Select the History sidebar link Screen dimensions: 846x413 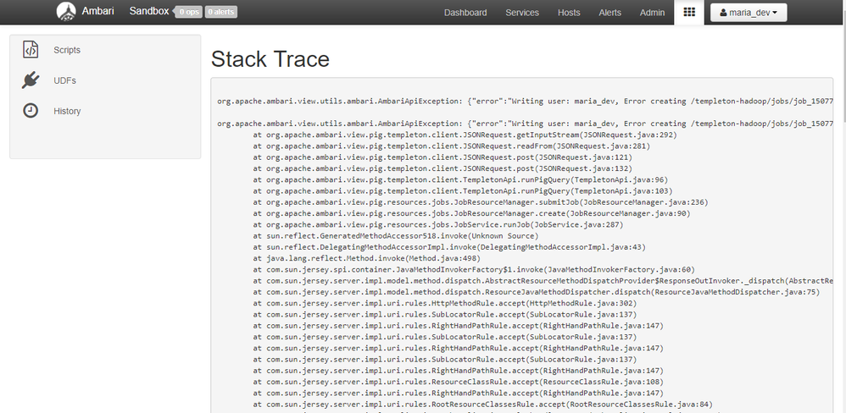pos(67,111)
